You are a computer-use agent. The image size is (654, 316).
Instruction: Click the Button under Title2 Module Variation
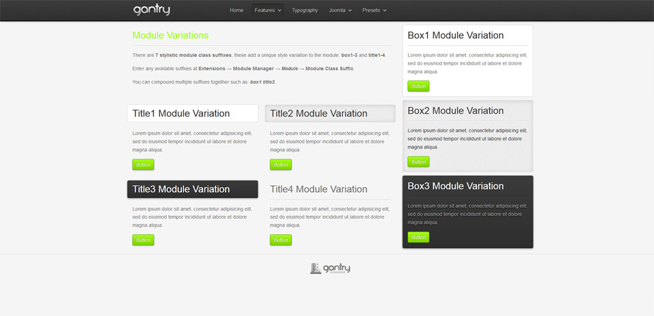(x=281, y=165)
